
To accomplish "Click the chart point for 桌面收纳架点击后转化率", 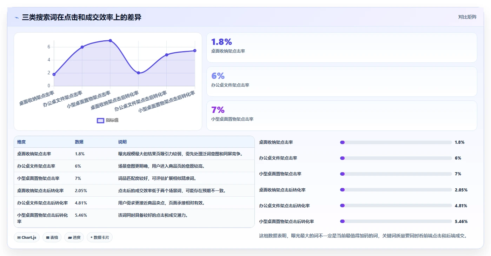I will (x=138, y=73).
